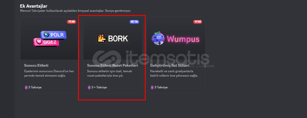Screen dimensions: 307x118
Task: Click YENİ badge on Geliştirilmiş Rol Stilleri card
Action: tap(198, 22)
